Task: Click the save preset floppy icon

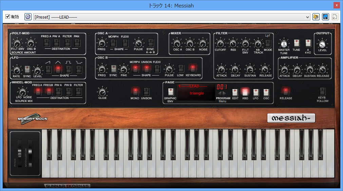Action: point(325,17)
